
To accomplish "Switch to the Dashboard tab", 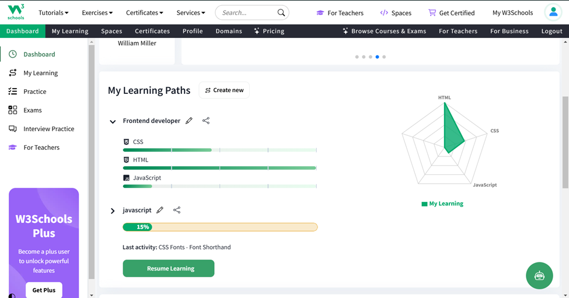I will click(x=23, y=31).
